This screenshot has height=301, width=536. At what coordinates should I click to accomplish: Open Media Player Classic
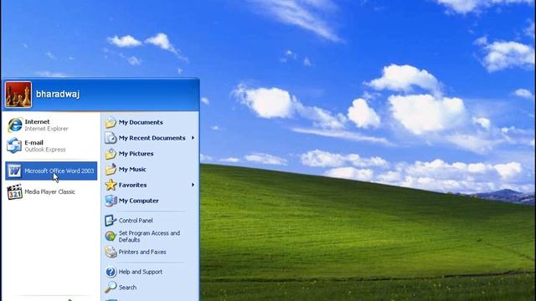(51, 191)
